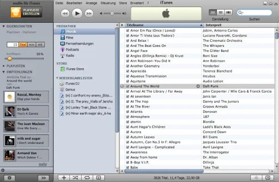Skip to previous track button

point(65,14)
